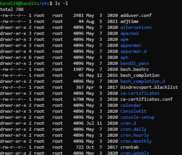Select the apache2 directory entry

[x=129, y=33]
